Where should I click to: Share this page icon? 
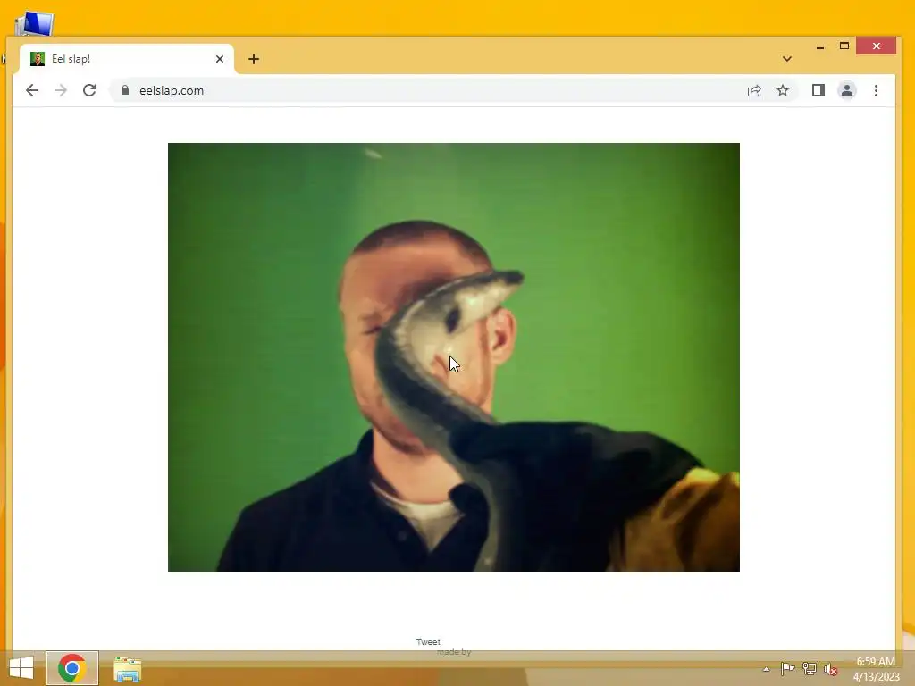[754, 90]
